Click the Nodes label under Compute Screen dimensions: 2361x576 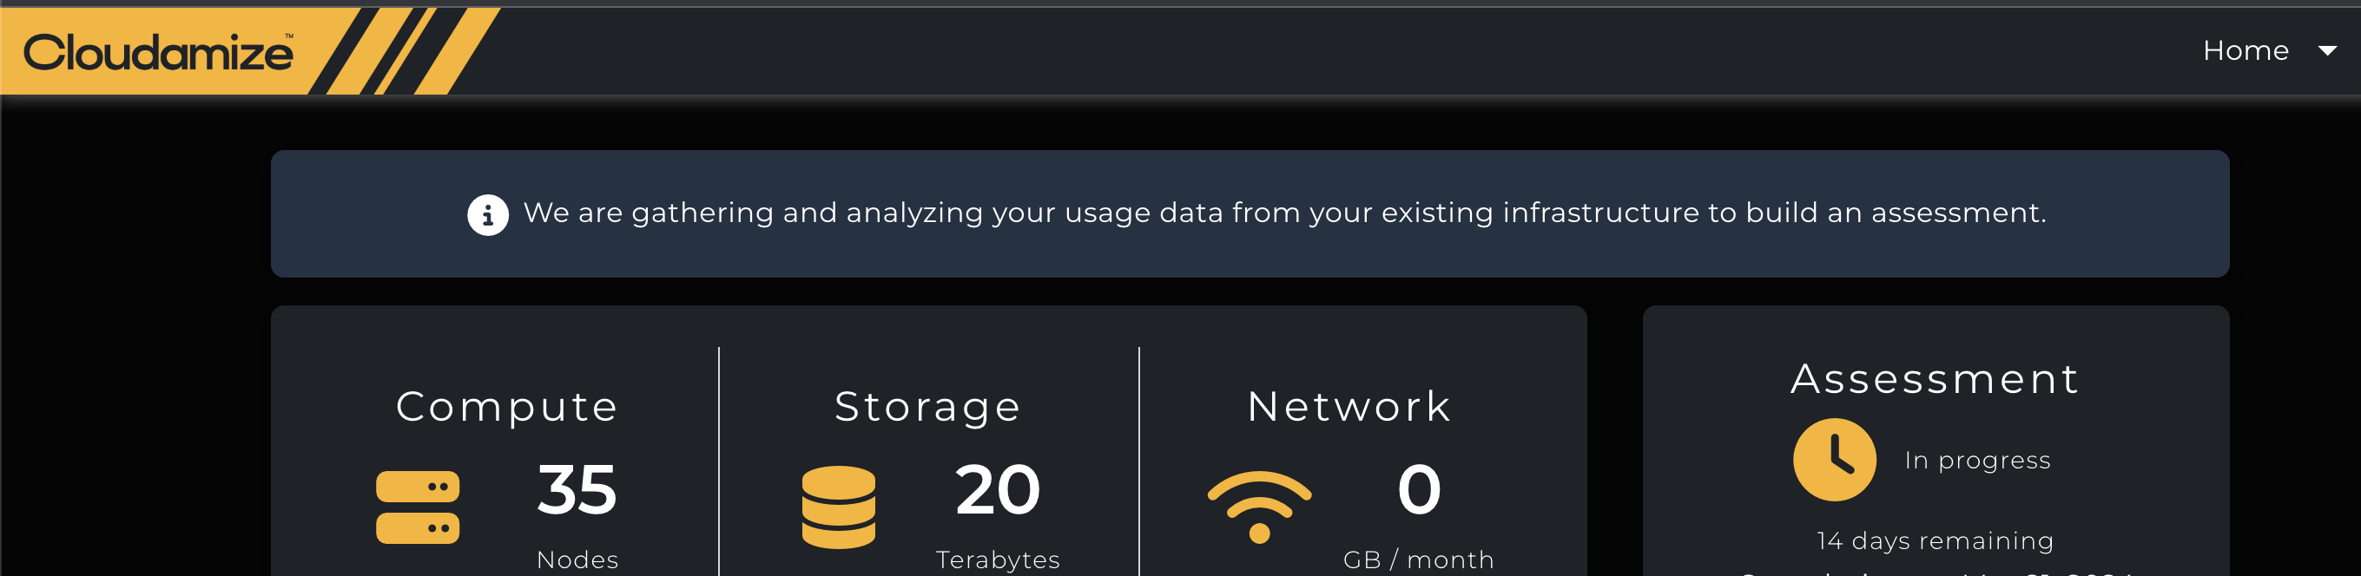577,559
